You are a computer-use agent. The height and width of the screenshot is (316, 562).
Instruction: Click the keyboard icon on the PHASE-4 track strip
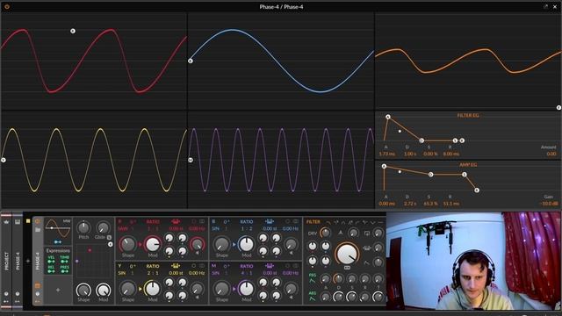click(x=18, y=222)
